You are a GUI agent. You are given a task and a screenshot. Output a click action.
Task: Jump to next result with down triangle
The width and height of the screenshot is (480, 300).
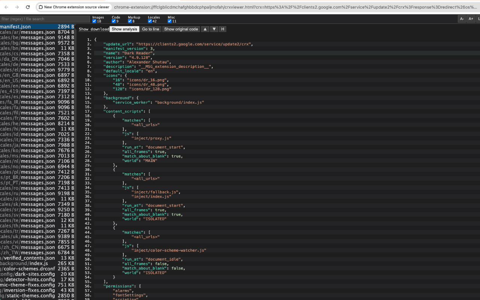[x=214, y=29]
